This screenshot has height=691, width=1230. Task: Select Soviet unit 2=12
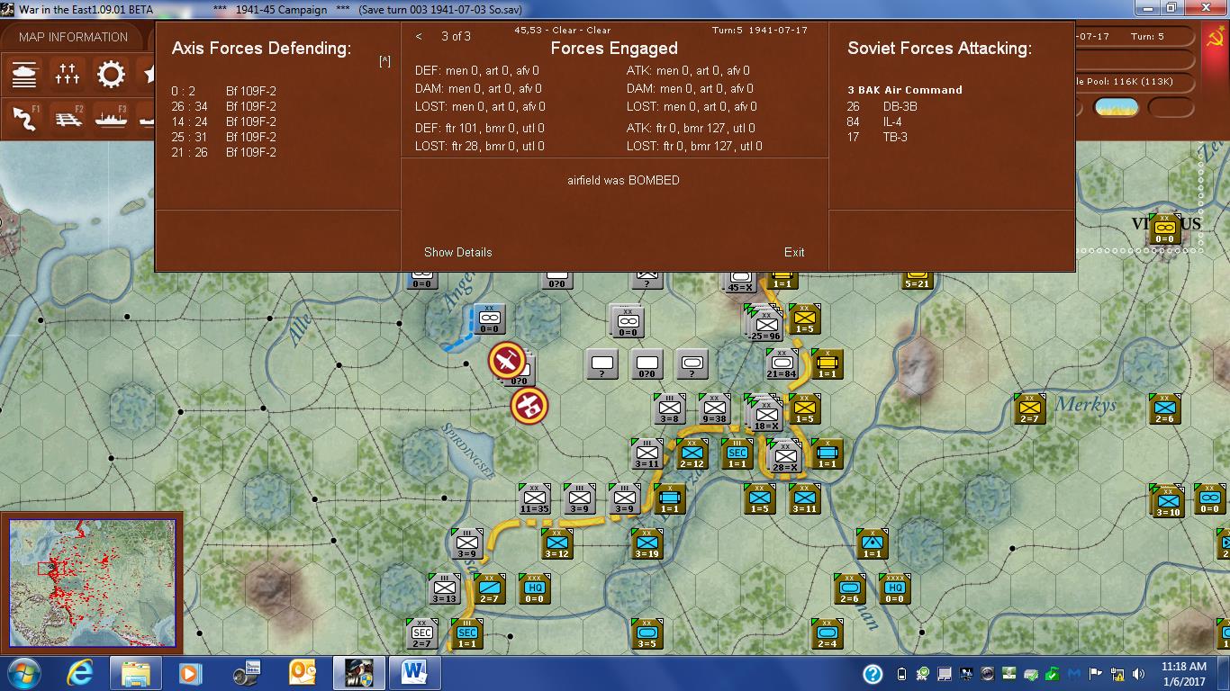692,454
